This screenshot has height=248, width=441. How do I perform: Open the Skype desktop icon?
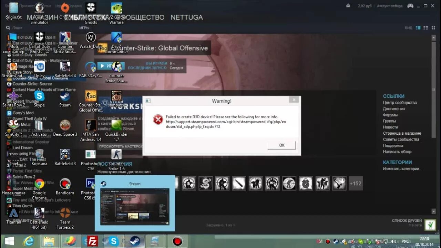39,99
